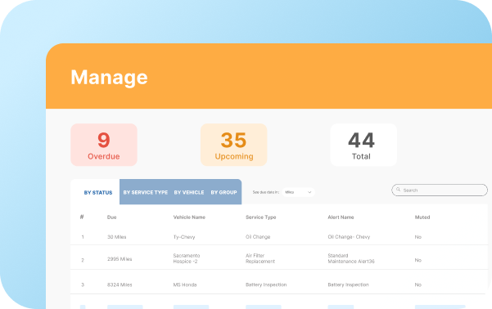Select the By Group tab
The width and height of the screenshot is (492, 309).
[x=223, y=192]
